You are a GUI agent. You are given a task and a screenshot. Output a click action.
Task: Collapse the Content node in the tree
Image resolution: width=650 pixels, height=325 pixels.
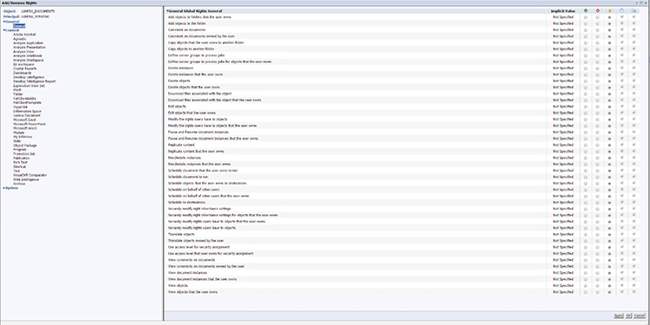tap(4, 30)
